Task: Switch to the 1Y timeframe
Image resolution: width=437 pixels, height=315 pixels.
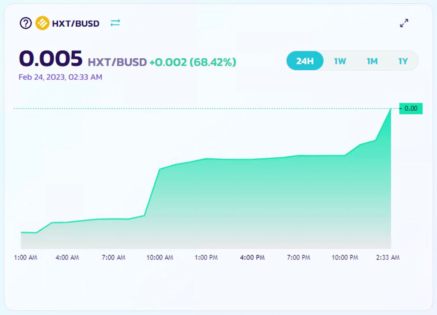Action: pyautogui.click(x=403, y=61)
